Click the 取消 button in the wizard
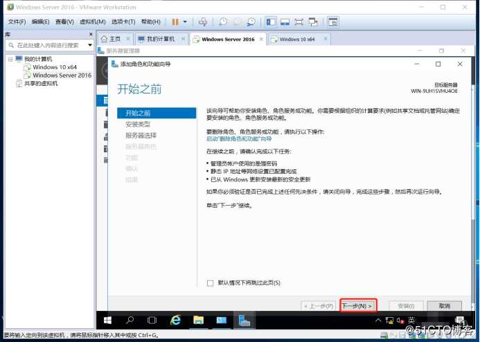Screen dimensions: 480x342 tap(445, 305)
